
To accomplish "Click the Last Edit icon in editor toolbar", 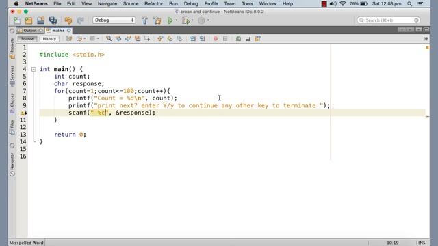I will (69, 38).
